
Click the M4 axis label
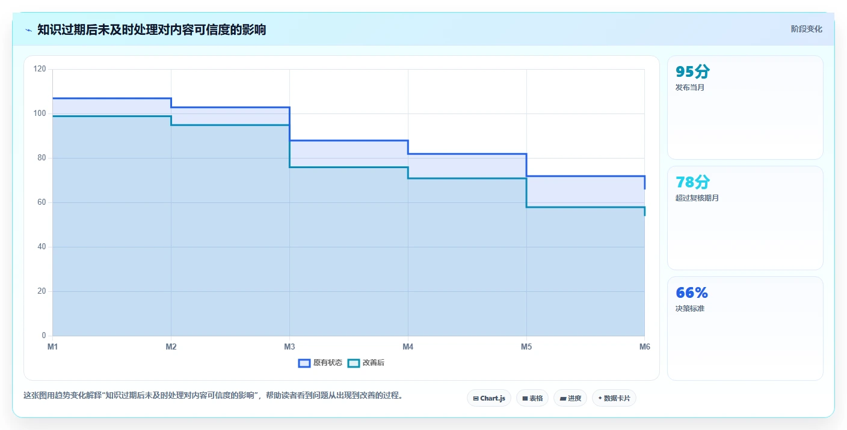pos(408,347)
